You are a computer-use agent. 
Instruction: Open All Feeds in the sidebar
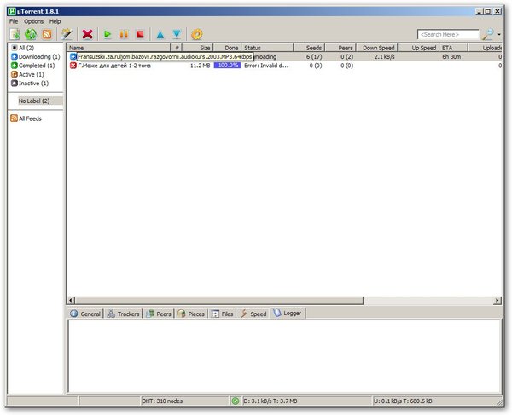(26, 118)
